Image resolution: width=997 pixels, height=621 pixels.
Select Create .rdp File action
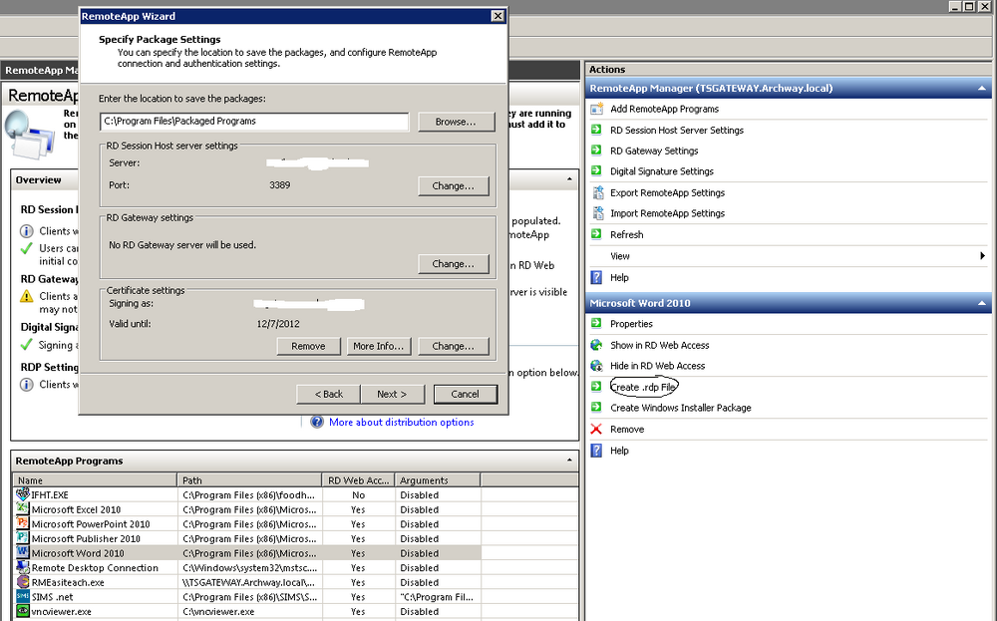tap(643, 387)
